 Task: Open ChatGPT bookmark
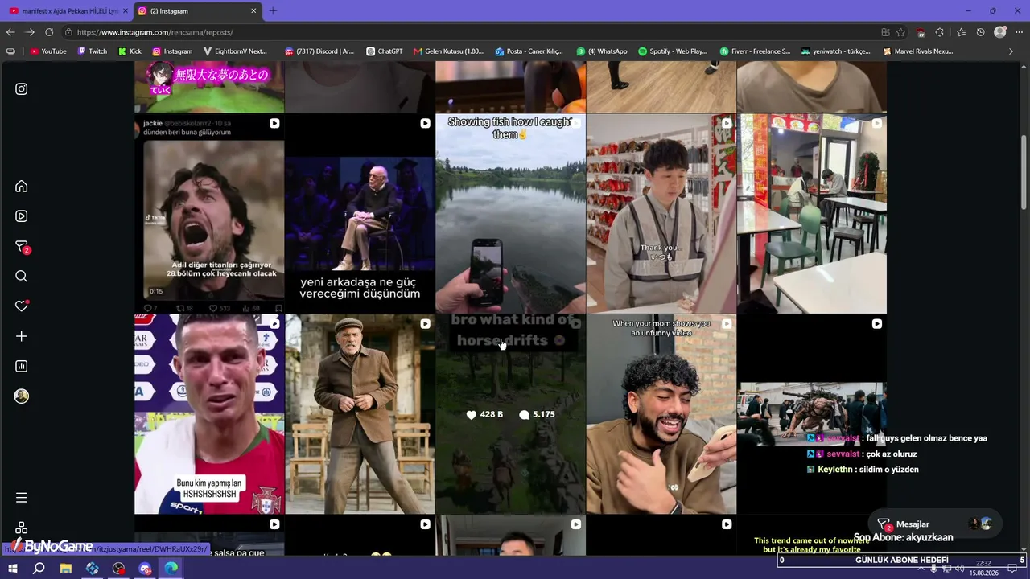tap(383, 51)
